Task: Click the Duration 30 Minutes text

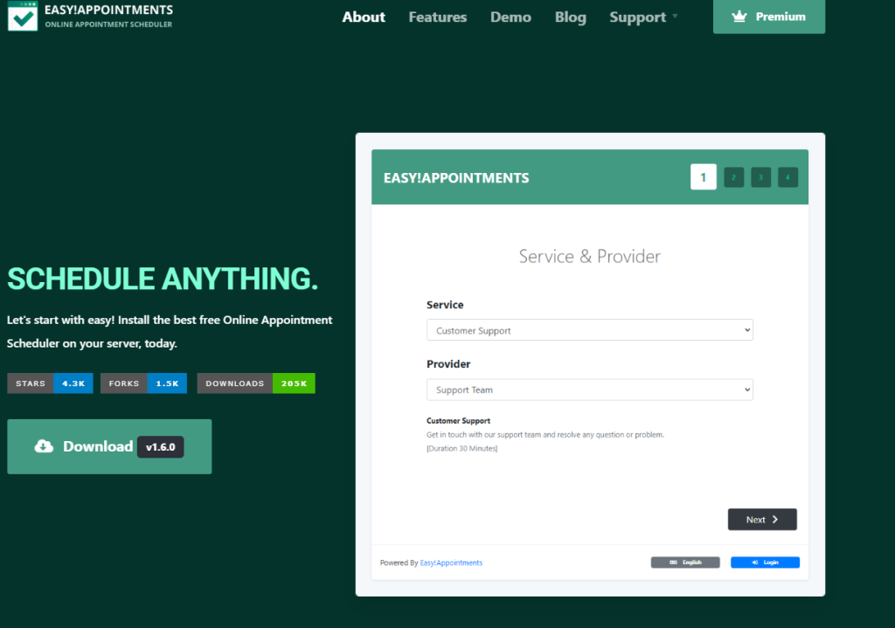Action: tap(461, 449)
